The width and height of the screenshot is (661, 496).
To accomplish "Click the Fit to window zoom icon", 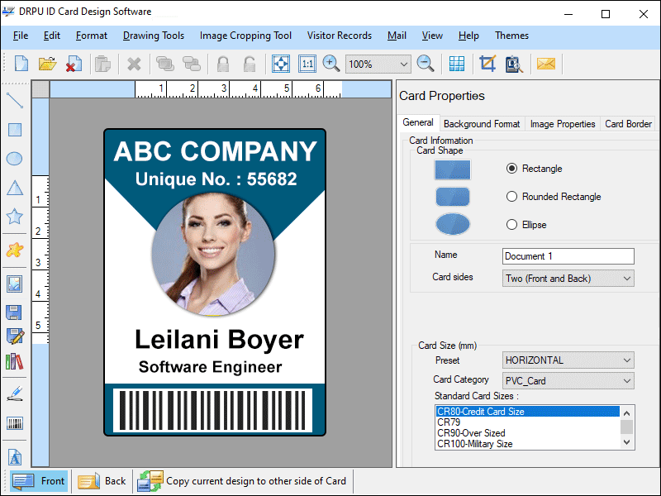I will (x=281, y=64).
